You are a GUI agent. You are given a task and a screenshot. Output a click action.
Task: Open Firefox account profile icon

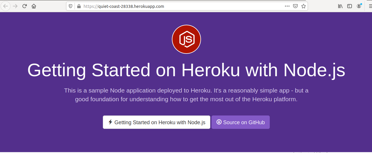(359, 6)
